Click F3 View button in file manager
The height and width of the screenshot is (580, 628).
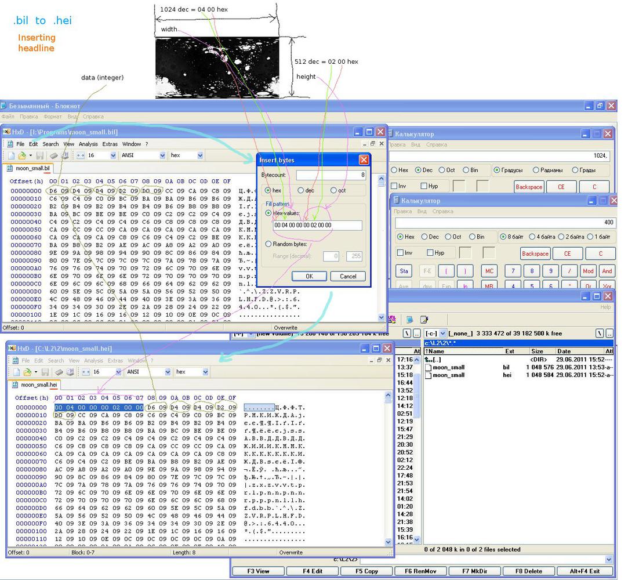(x=258, y=571)
